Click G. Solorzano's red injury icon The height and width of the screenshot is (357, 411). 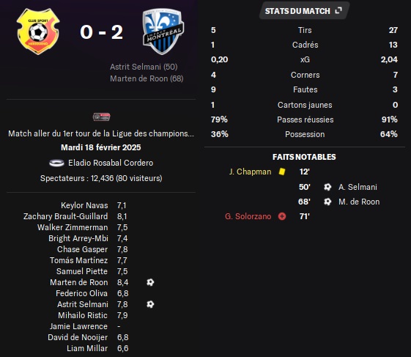pos(282,216)
